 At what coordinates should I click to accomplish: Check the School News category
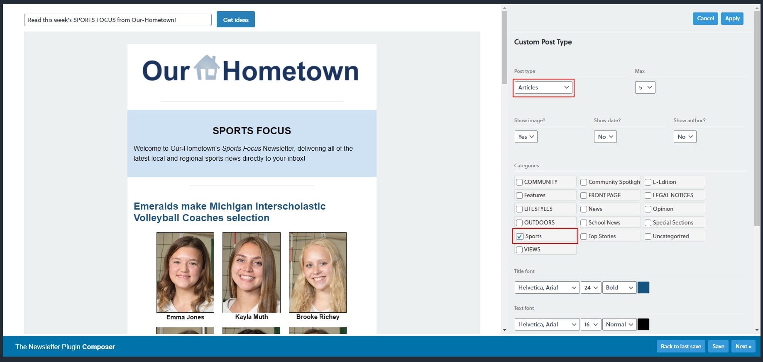(x=583, y=222)
